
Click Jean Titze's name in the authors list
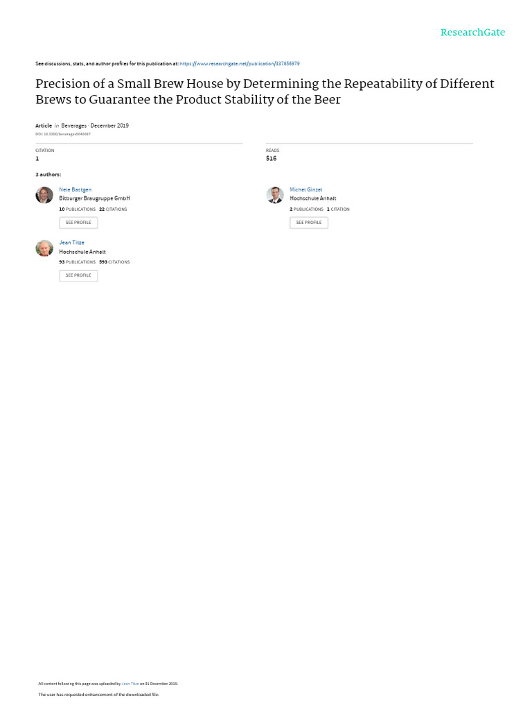72,243
